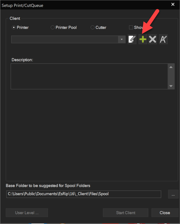Browse for spool folder with the ellipsis button
Viewport: 180px width, 224px height.
173,194
